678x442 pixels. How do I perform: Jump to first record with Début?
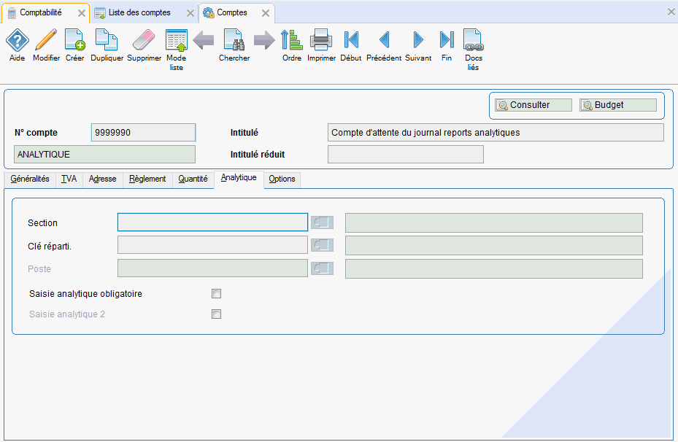[350, 41]
